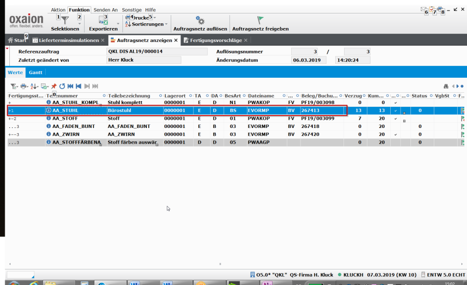Click the red pin icon
This screenshot has width=467, height=285.
coord(54,86)
